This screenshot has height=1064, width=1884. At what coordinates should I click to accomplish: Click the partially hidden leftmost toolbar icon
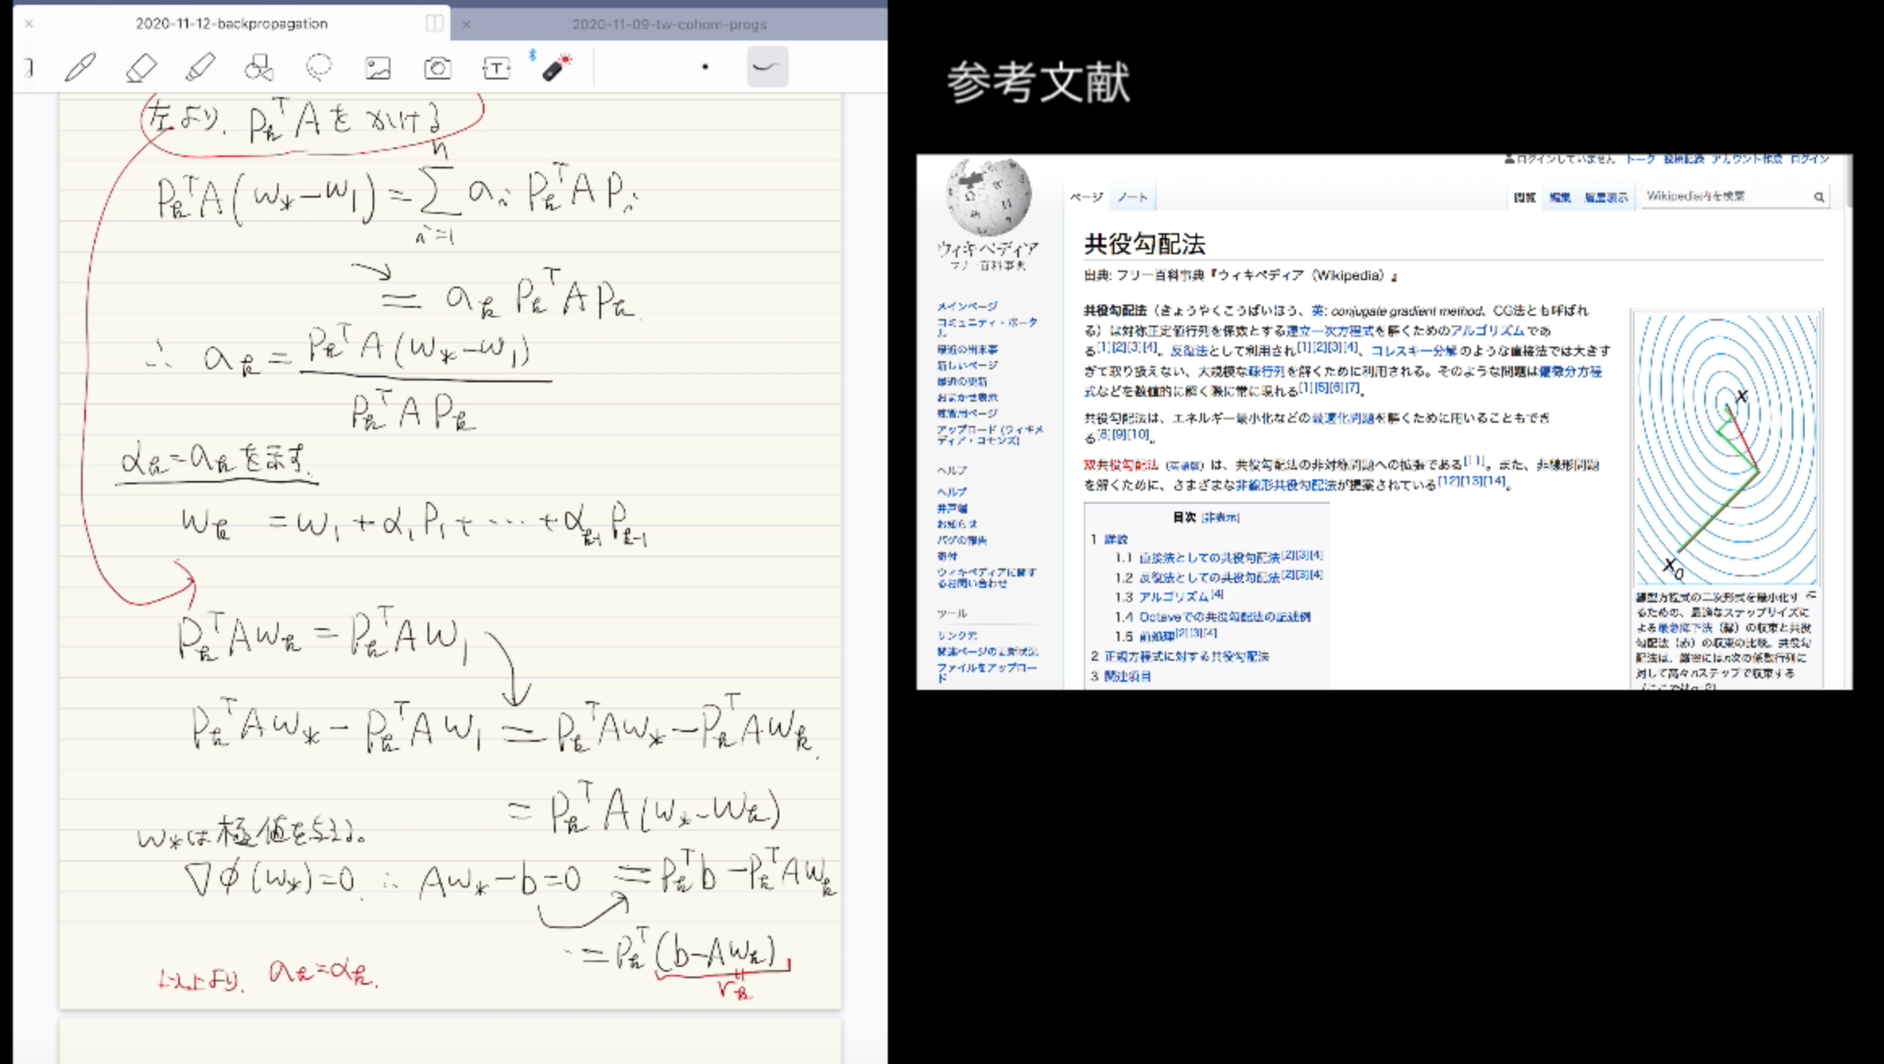pyautogui.click(x=29, y=67)
